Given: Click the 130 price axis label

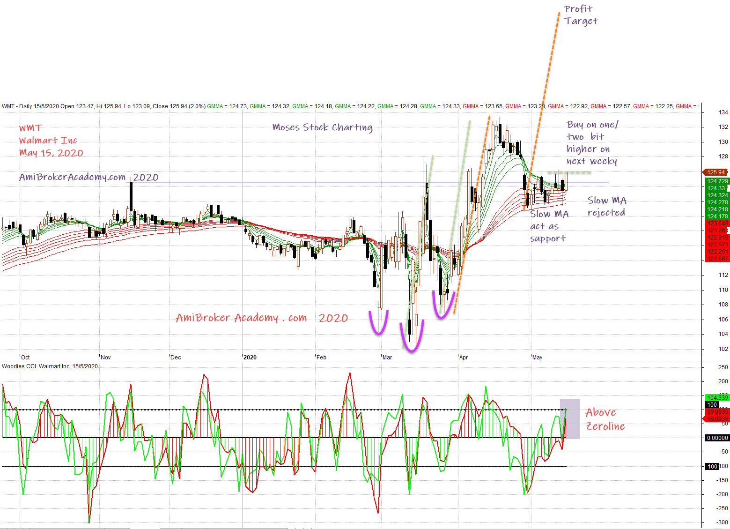Looking at the screenshot, I should click(x=723, y=142).
